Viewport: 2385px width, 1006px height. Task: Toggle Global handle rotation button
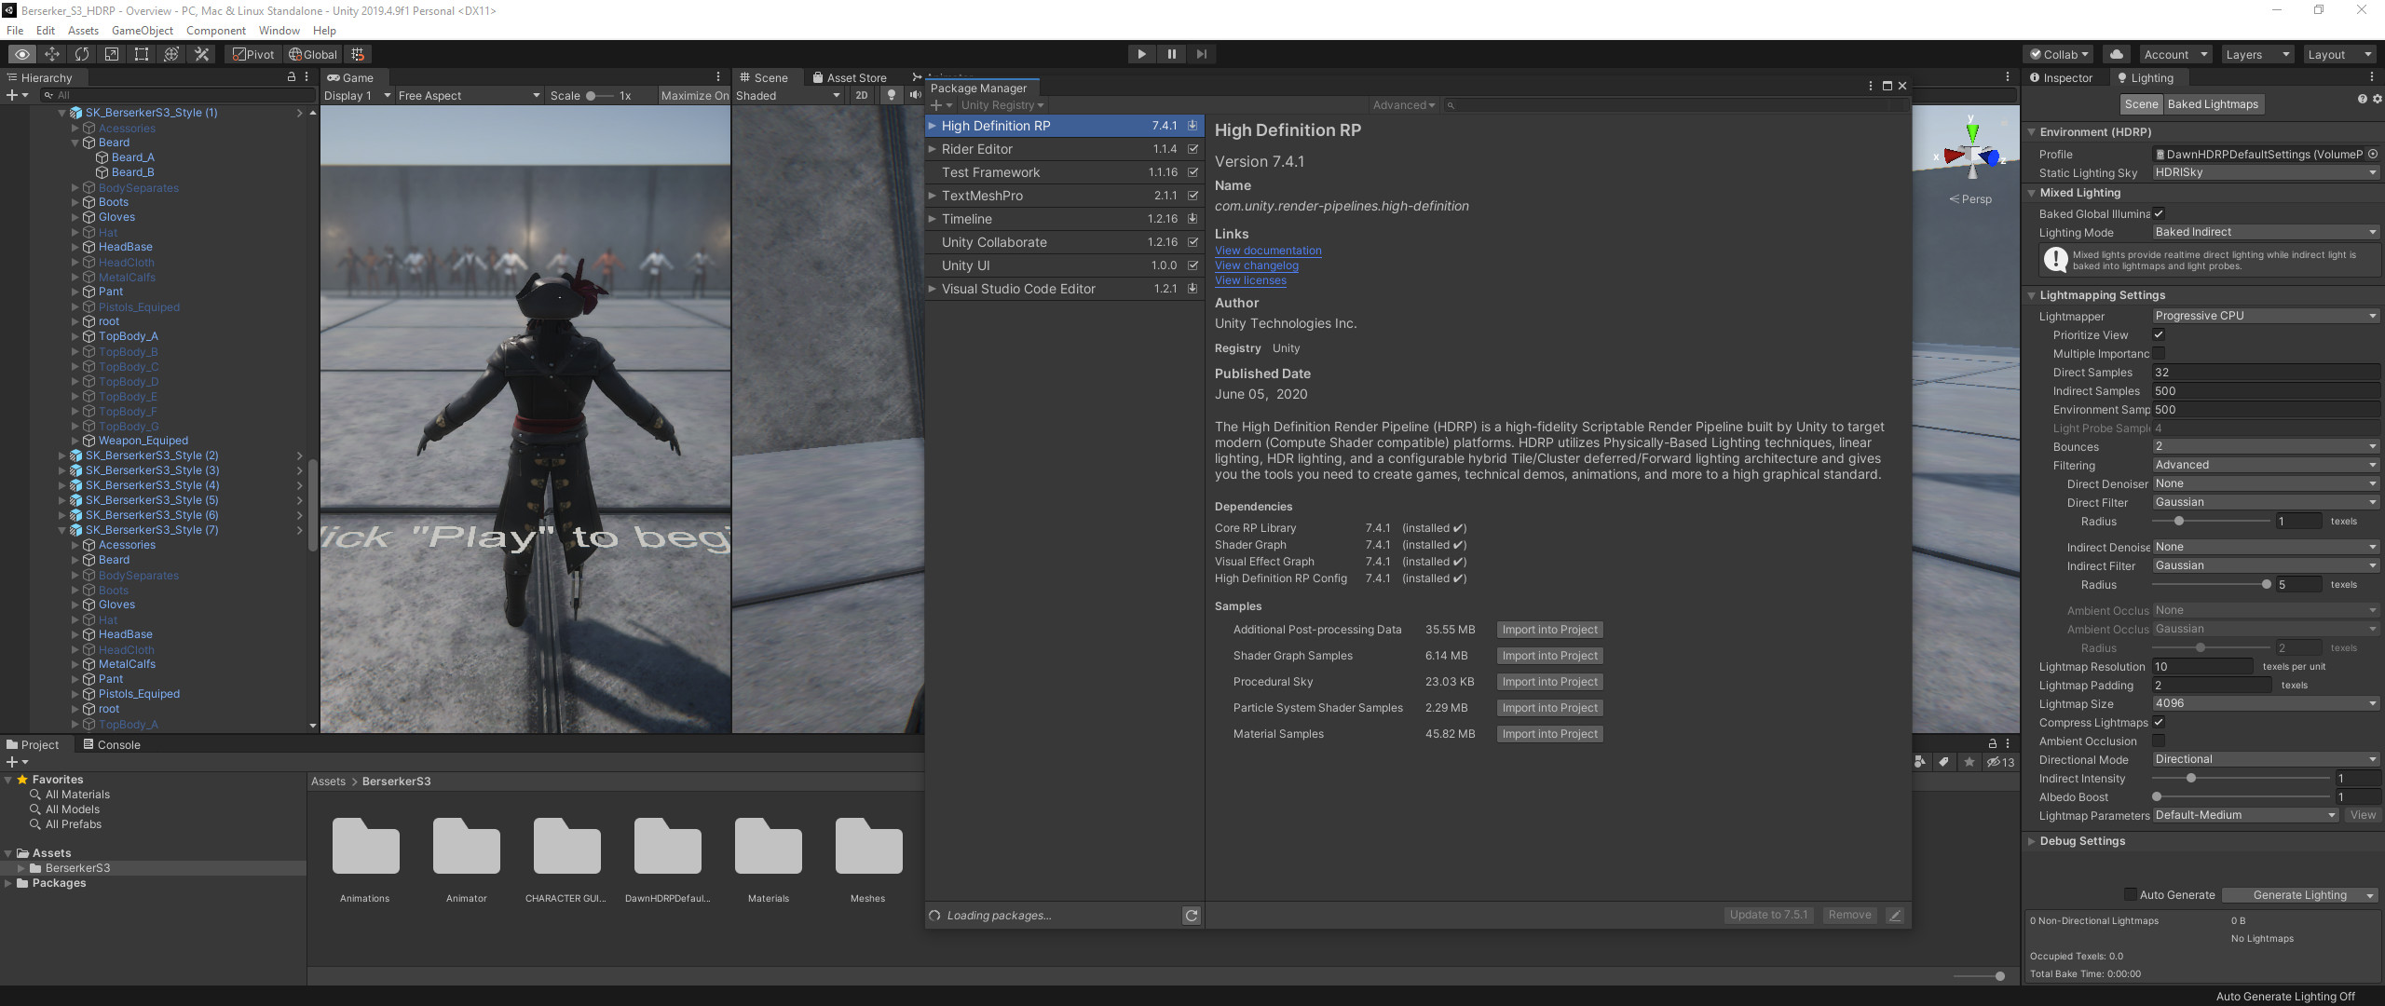[313, 54]
